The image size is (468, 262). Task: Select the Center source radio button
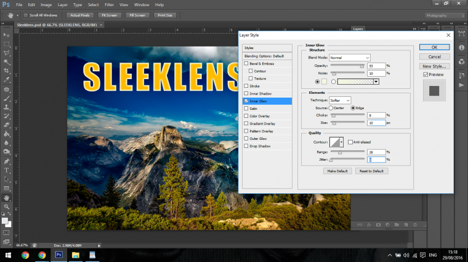(331, 108)
